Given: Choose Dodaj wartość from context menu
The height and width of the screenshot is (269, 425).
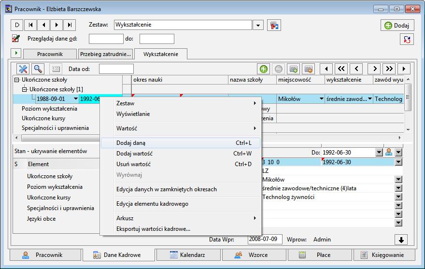Looking at the screenshot, I should pos(181,154).
